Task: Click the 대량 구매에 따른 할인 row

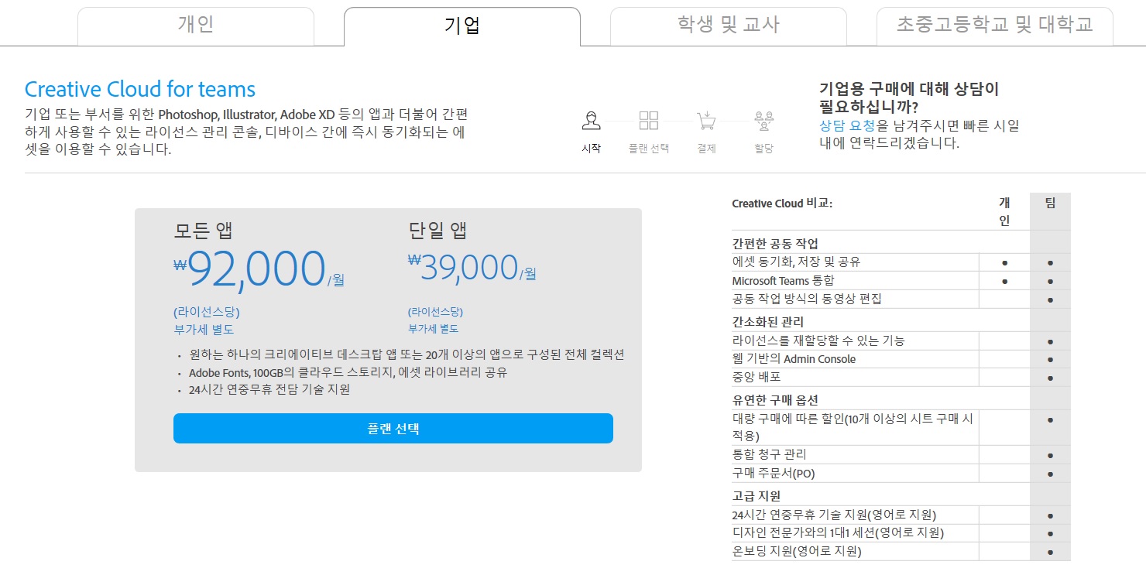Action: 901,427
